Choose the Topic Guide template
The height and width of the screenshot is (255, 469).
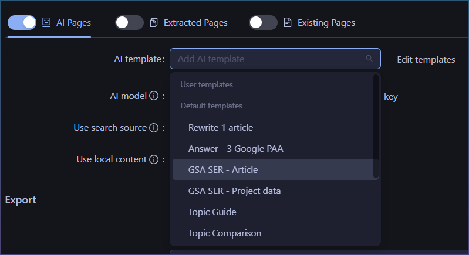(x=212, y=212)
